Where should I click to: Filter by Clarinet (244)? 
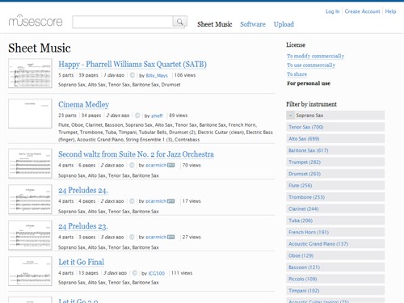pyautogui.click(x=335, y=208)
